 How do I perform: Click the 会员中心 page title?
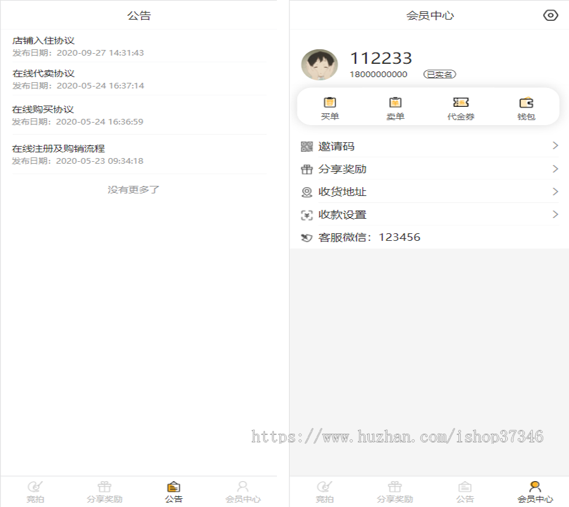coord(430,16)
